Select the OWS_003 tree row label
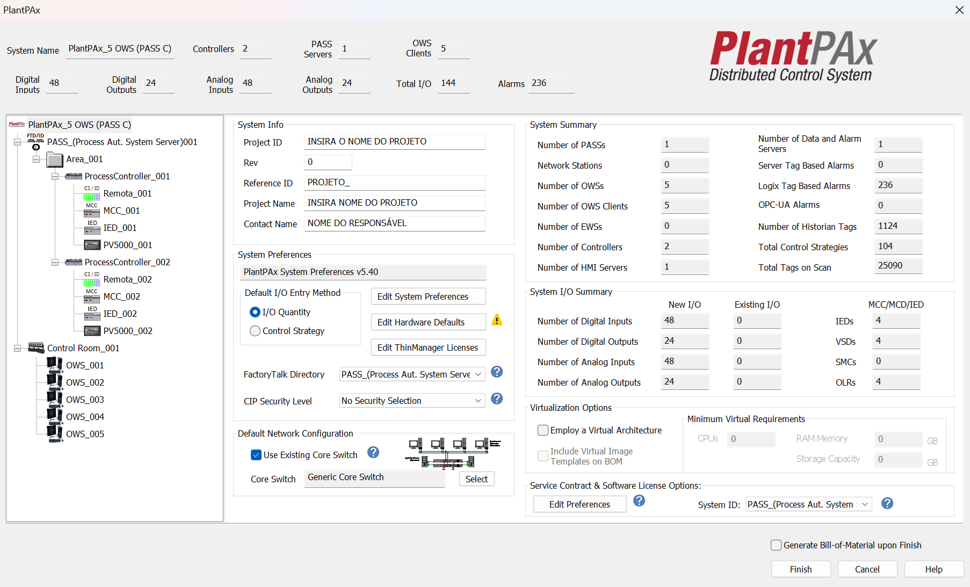Image resolution: width=970 pixels, height=587 pixels. click(x=85, y=400)
